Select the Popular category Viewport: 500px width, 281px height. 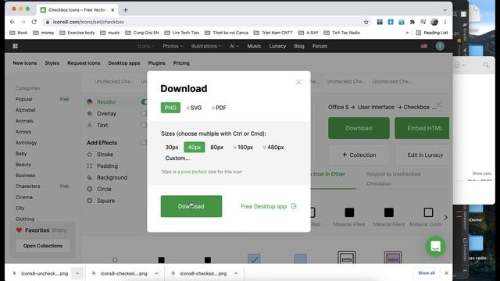tap(24, 99)
